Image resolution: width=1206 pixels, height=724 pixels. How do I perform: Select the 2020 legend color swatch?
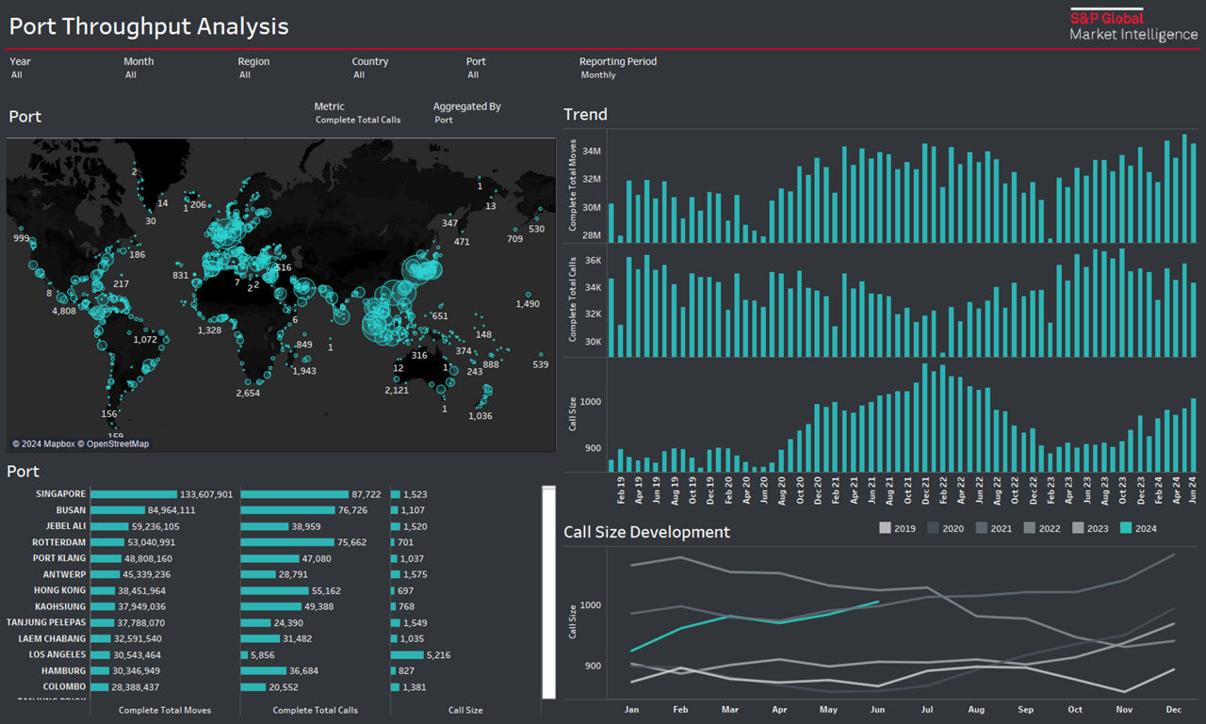934,528
